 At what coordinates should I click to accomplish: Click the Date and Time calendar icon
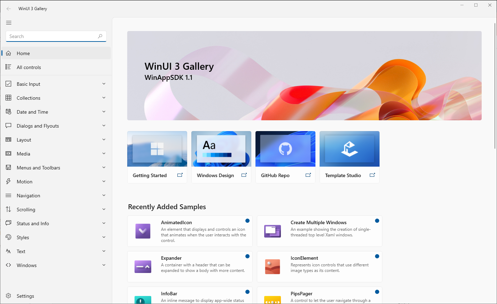(x=9, y=112)
